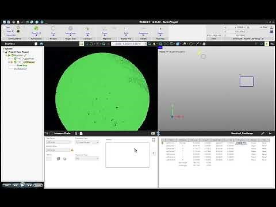Click the fast-forward button in playback controls
Viewport: 276px width, 207px height.
pyautogui.click(x=29, y=185)
